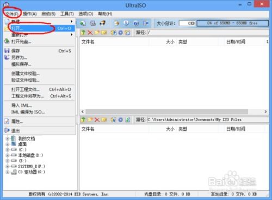Open the 工具(T) menu
The image size is (272, 200).
click(x=67, y=14)
